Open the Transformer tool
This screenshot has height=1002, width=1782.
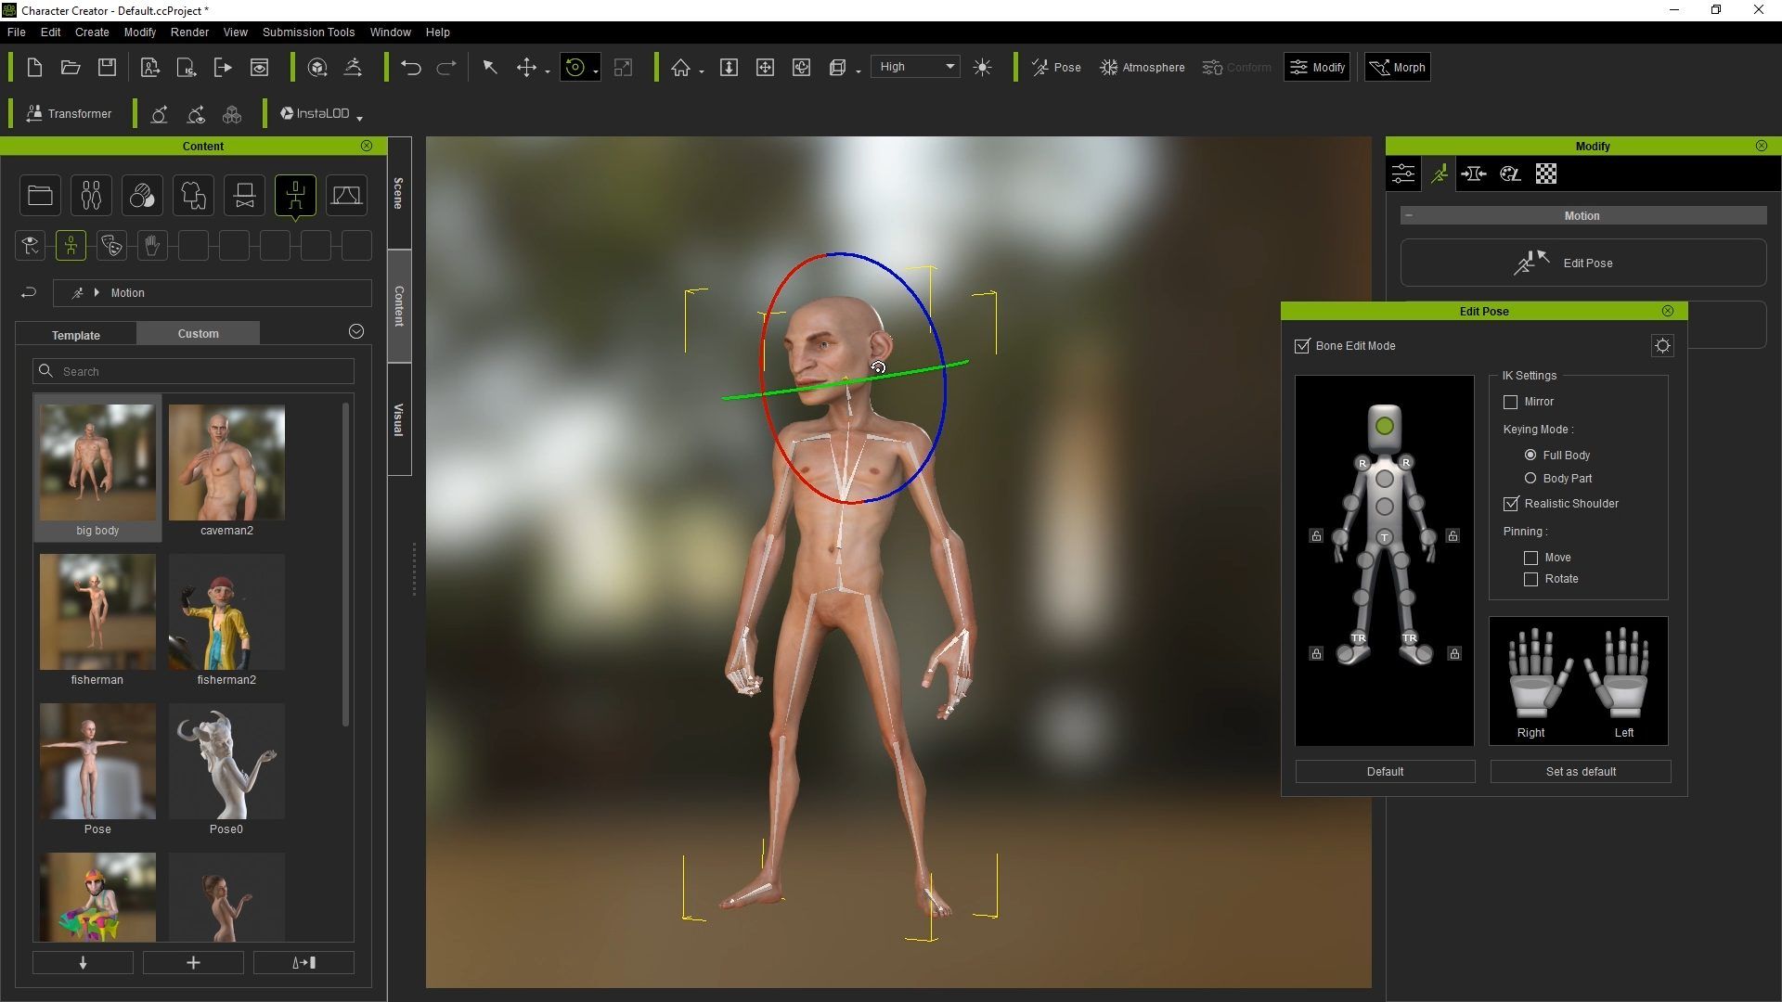(x=70, y=113)
